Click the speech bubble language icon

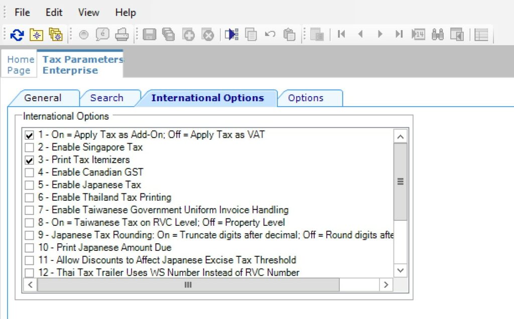coord(102,35)
